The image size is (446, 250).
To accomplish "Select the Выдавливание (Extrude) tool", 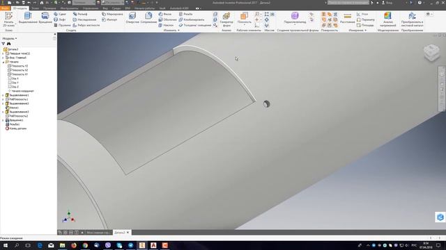I will point(28,18).
